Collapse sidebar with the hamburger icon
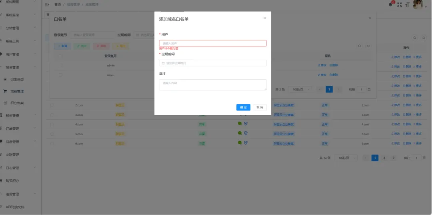 [x=47, y=4]
